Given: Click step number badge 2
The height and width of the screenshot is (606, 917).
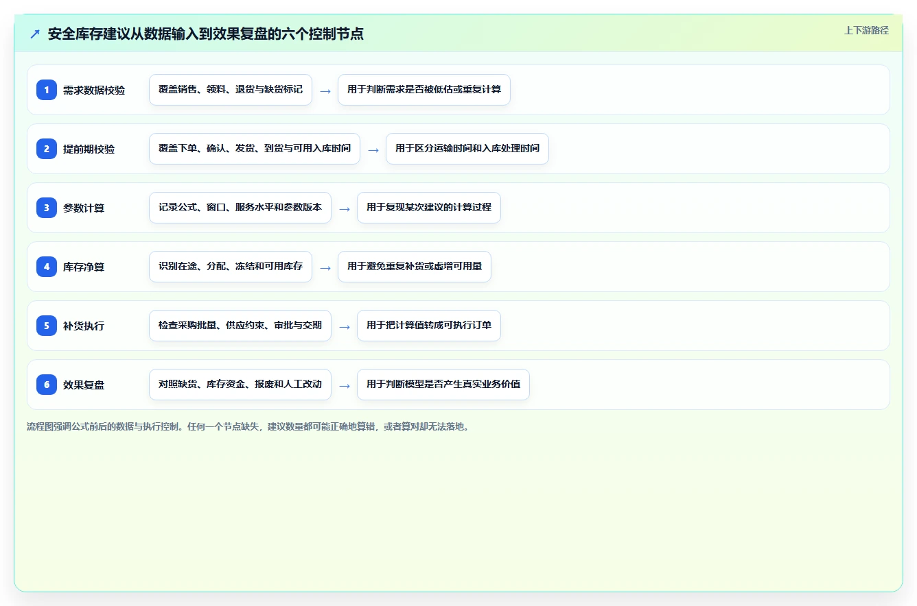Looking at the screenshot, I should [x=47, y=149].
